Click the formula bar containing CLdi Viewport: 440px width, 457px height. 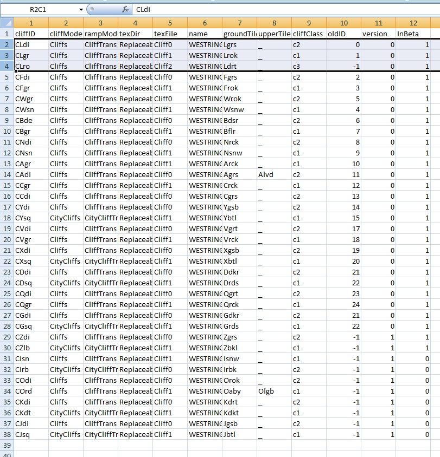point(286,10)
